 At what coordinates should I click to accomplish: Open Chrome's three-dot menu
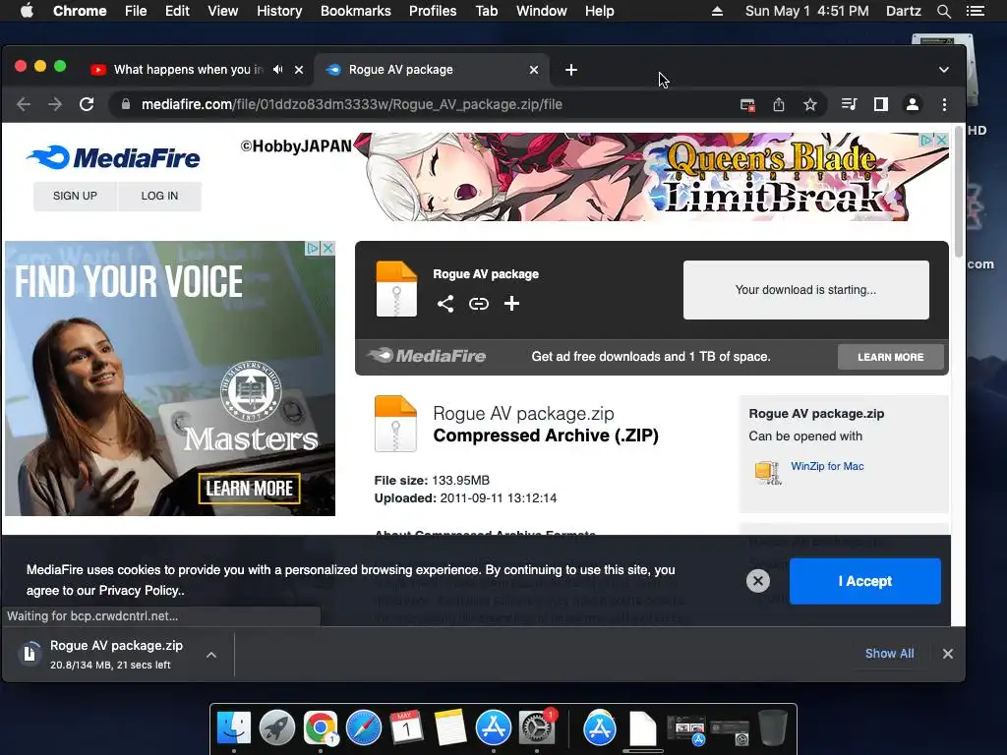944,104
